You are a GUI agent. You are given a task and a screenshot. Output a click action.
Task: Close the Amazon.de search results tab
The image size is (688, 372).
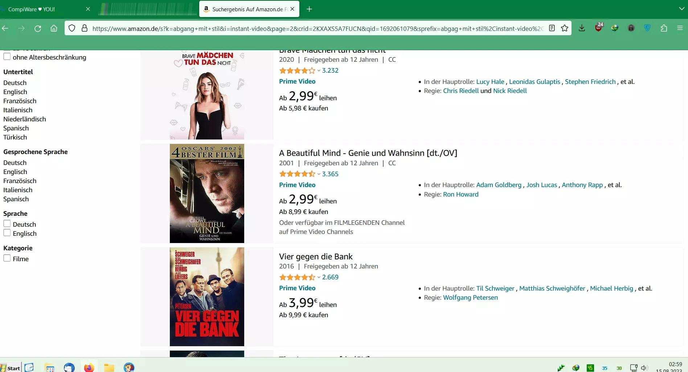point(292,9)
